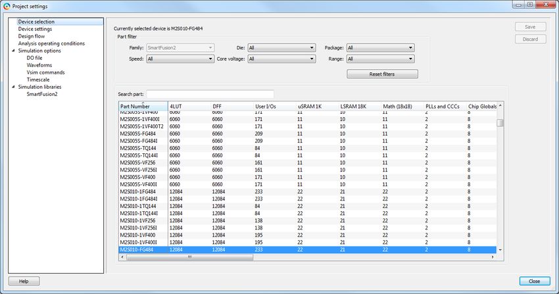Select the Timescale item
559x294 pixels.
[37, 80]
